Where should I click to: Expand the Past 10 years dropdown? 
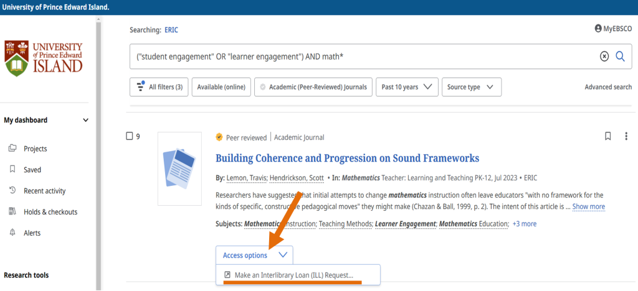tap(406, 87)
